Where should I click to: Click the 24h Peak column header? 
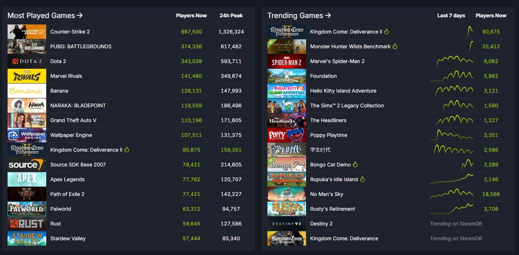click(231, 15)
